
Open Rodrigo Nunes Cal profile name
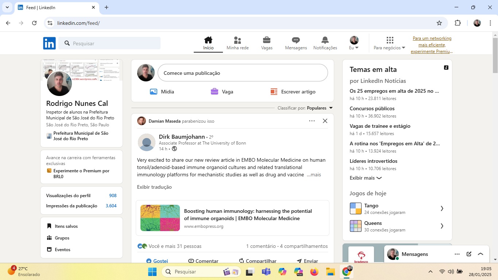[77, 103]
